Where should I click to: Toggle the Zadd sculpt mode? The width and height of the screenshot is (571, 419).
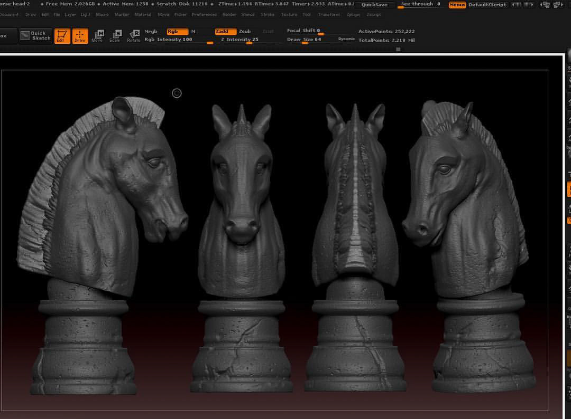[x=225, y=32]
